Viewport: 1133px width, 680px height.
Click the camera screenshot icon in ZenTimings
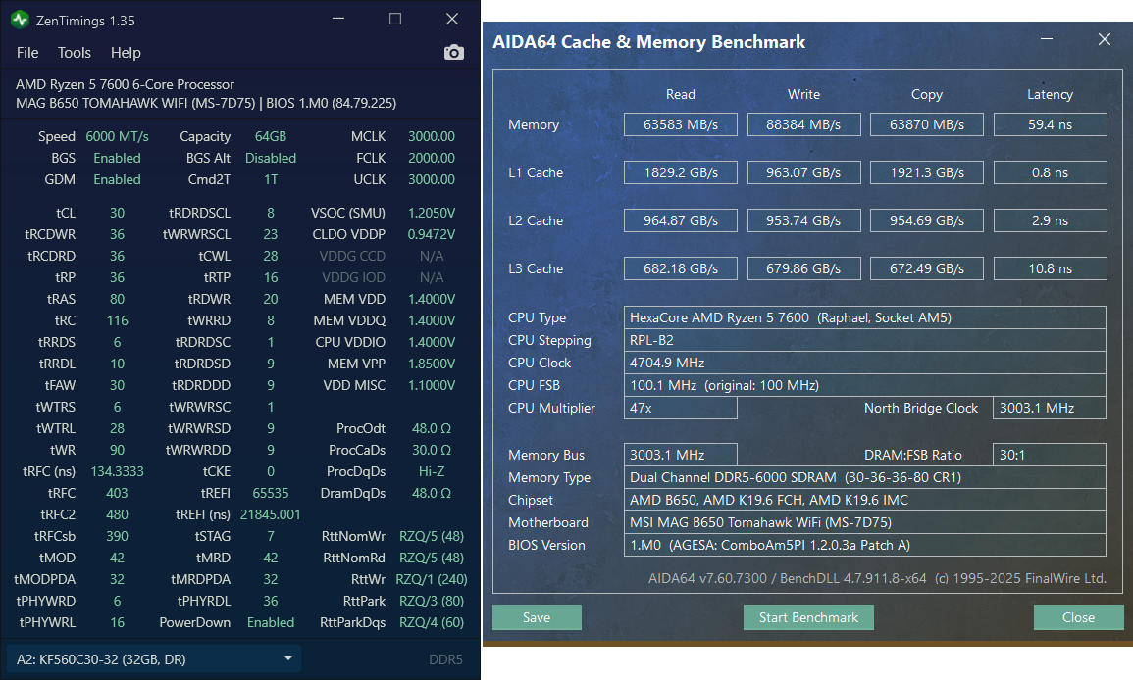tap(453, 53)
